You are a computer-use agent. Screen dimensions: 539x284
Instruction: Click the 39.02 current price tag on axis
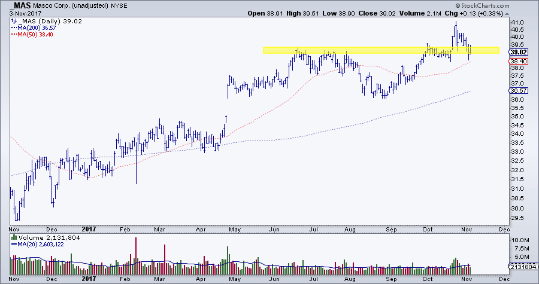(x=517, y=52)
